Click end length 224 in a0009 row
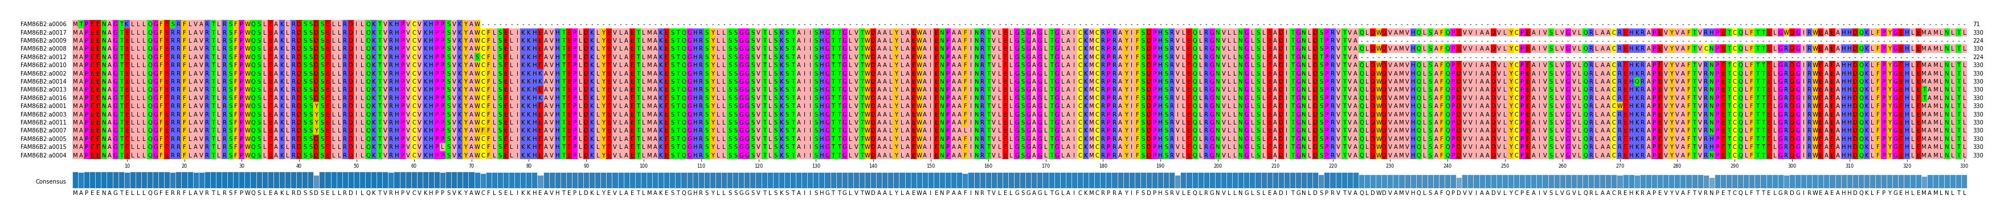 point(1978,40)
